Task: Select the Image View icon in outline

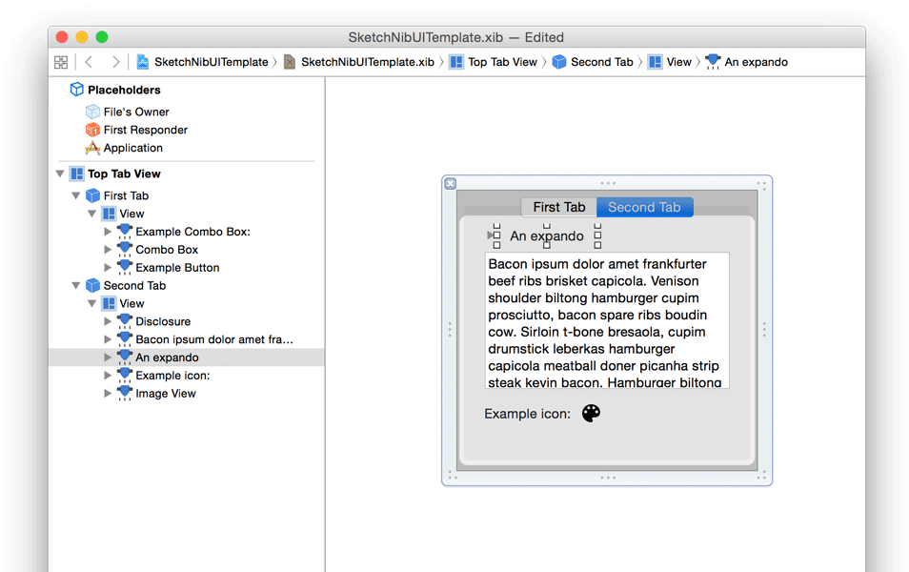Action: coord(125,393)
